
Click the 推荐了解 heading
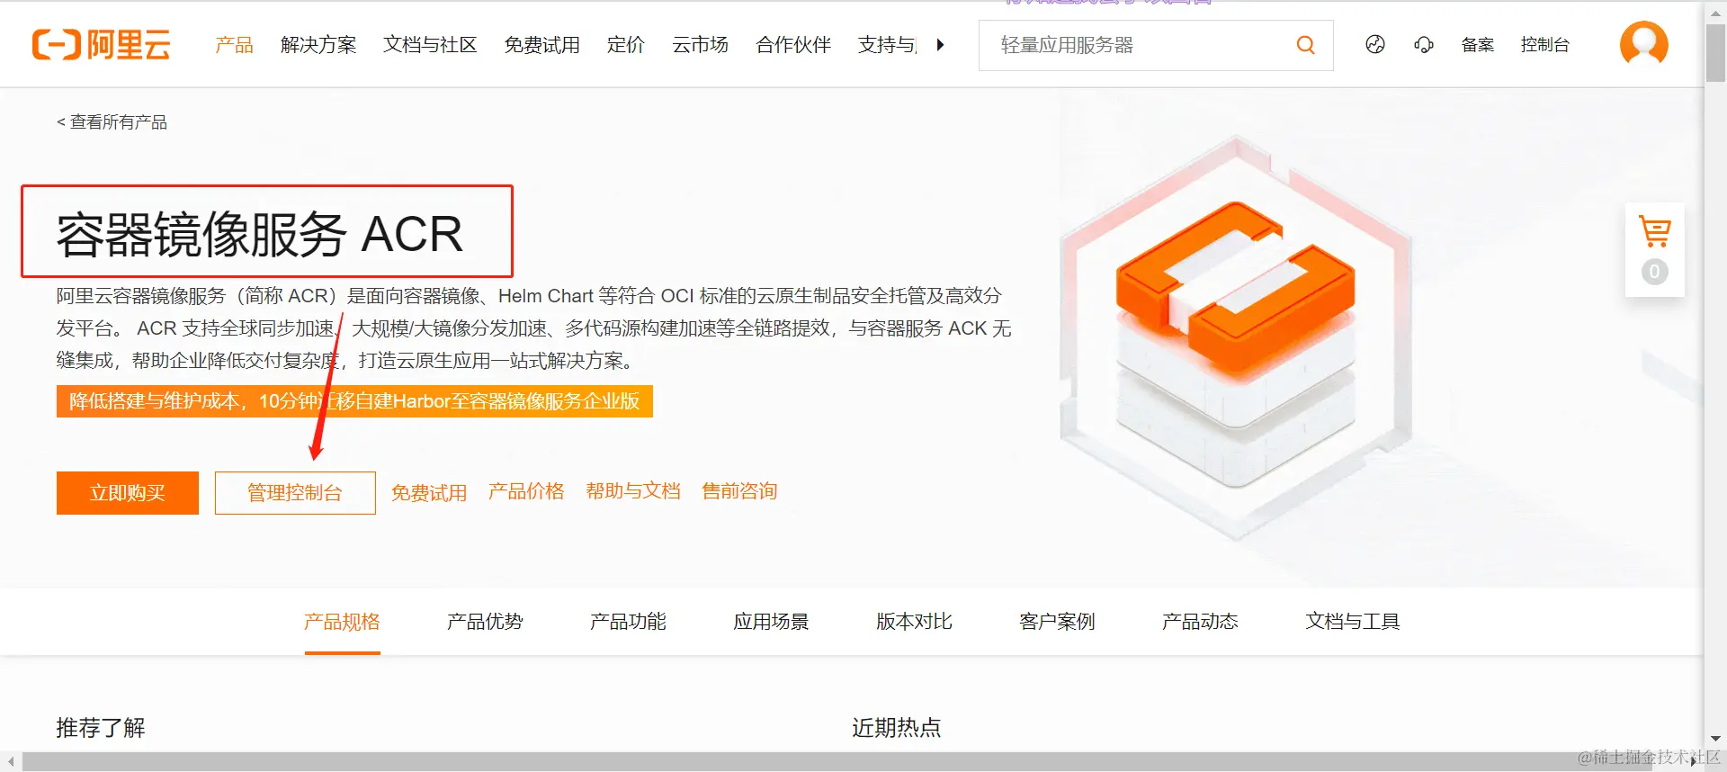[100, 727]
